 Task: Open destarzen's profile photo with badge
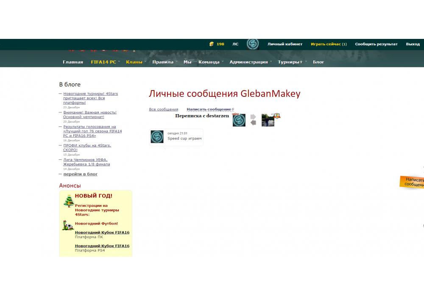[x=269, y=120]
